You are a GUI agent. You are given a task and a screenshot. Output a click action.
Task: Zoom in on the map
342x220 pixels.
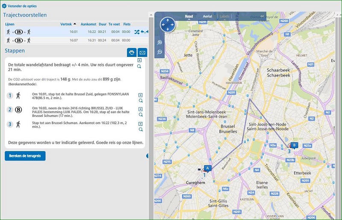(x=160, y=42)
